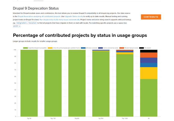
Task: Toggle the Needs manual review legend item
Action: click(131, 48)
